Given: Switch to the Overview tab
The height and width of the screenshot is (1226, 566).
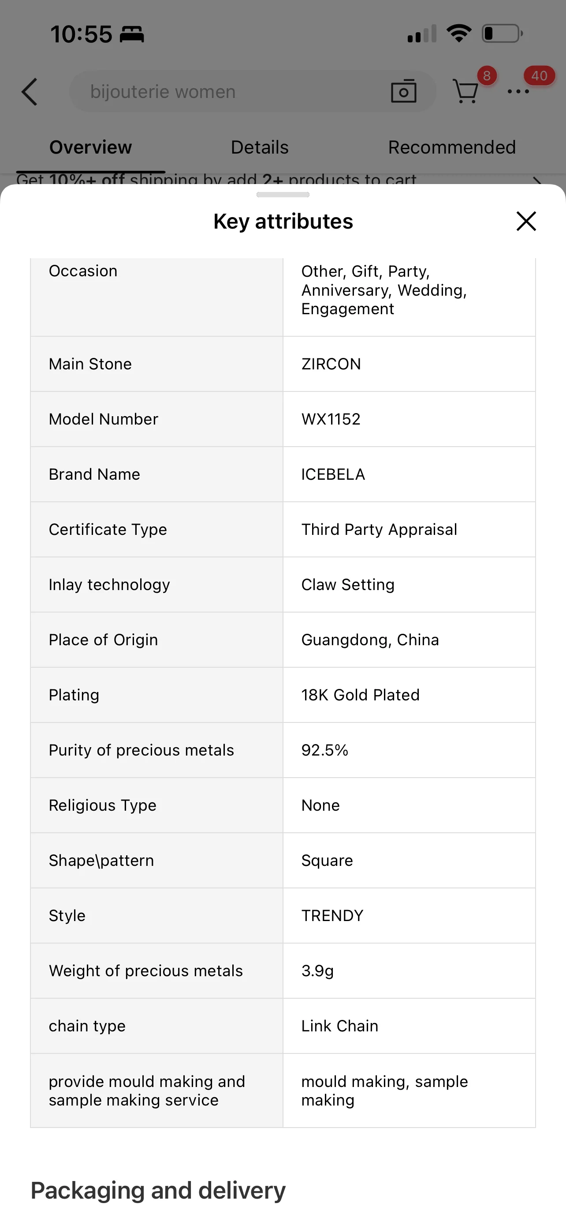Looking at the screenshot, I should [x=90, y=147].
